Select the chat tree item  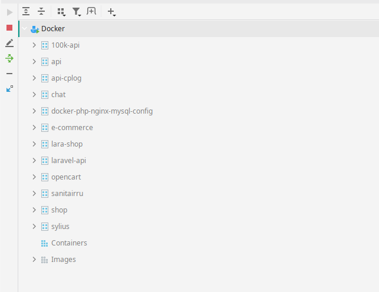58,95
